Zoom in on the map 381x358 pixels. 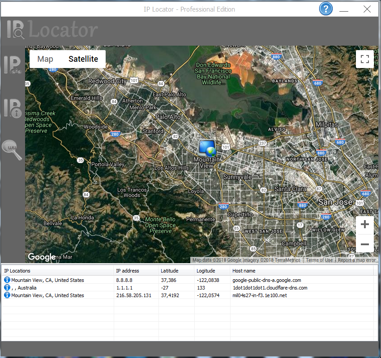click(365, 224)
